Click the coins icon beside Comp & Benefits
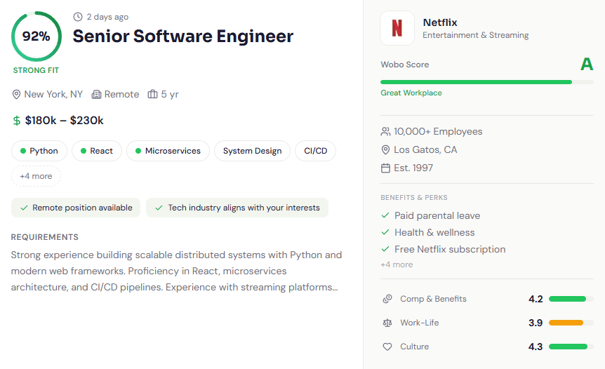605x369 pixels. pos(387,299)
